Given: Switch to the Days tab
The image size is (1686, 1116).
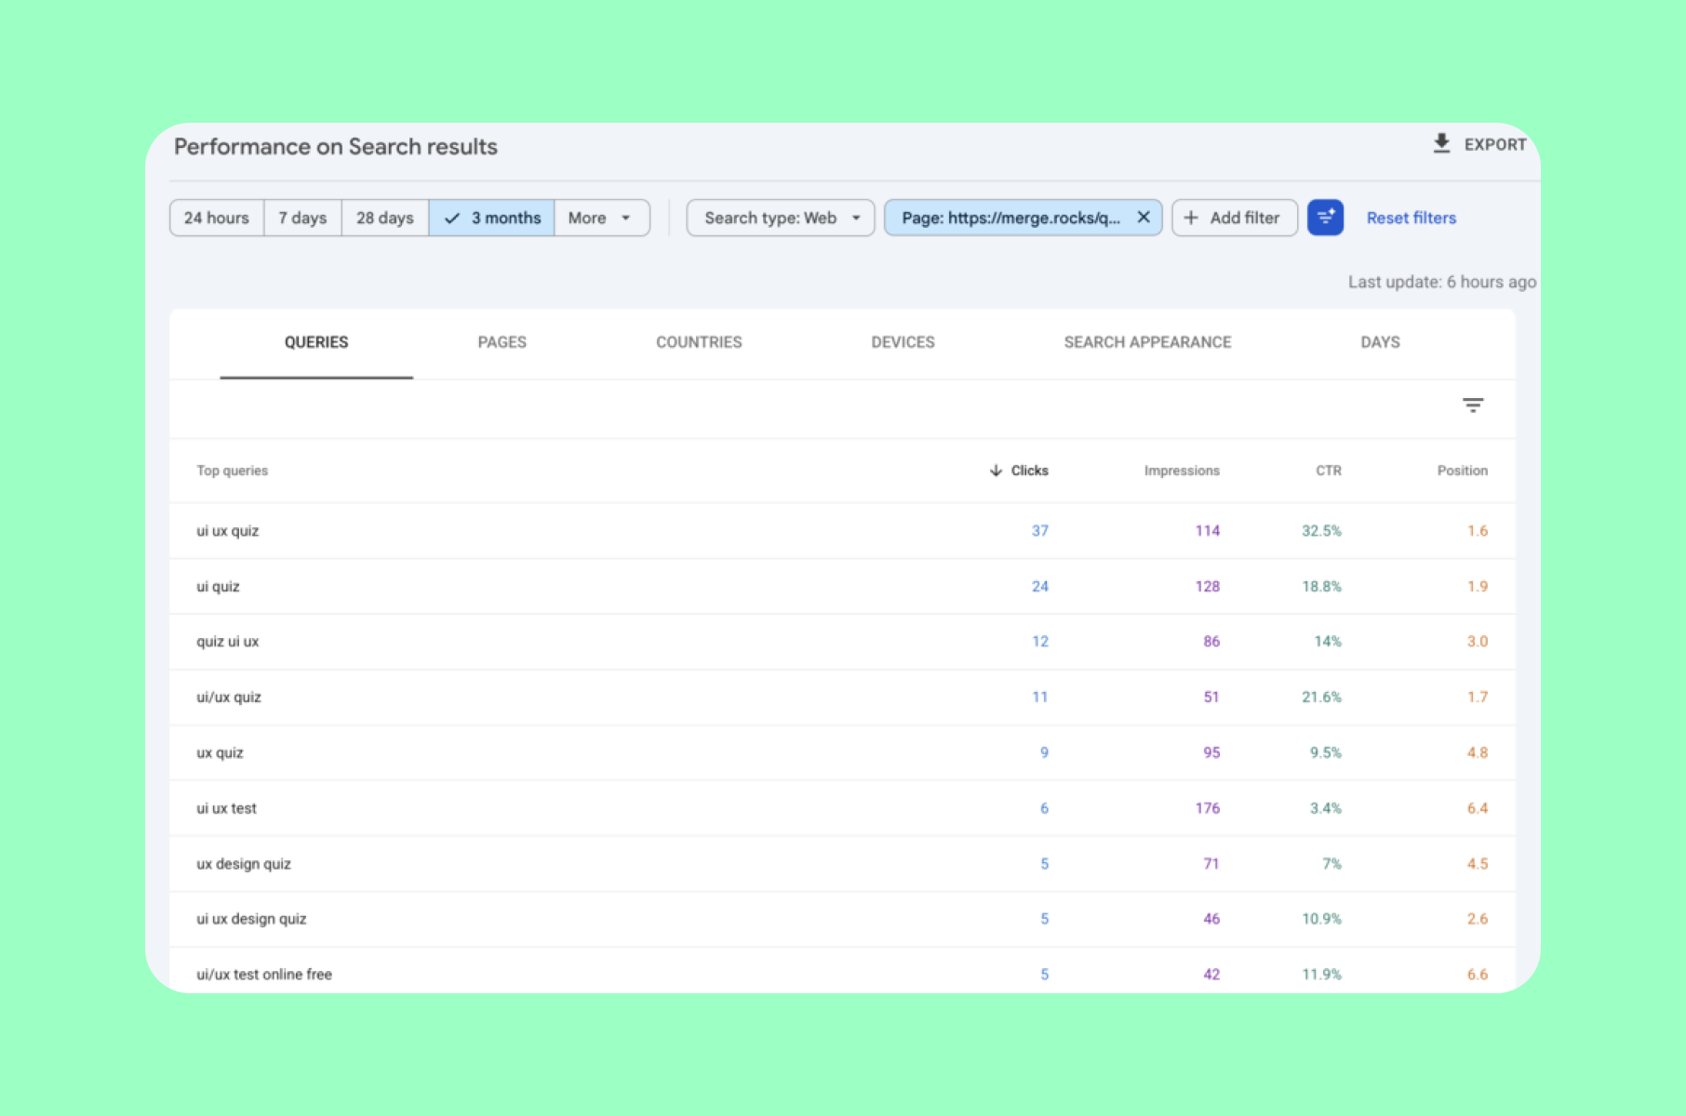Looking at the screenshot, I should [1380, 342].
